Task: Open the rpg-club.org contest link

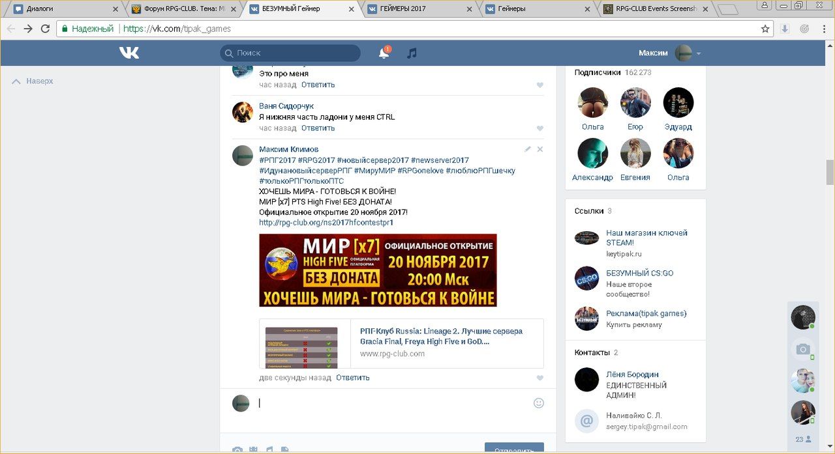Action: [326, 223]
